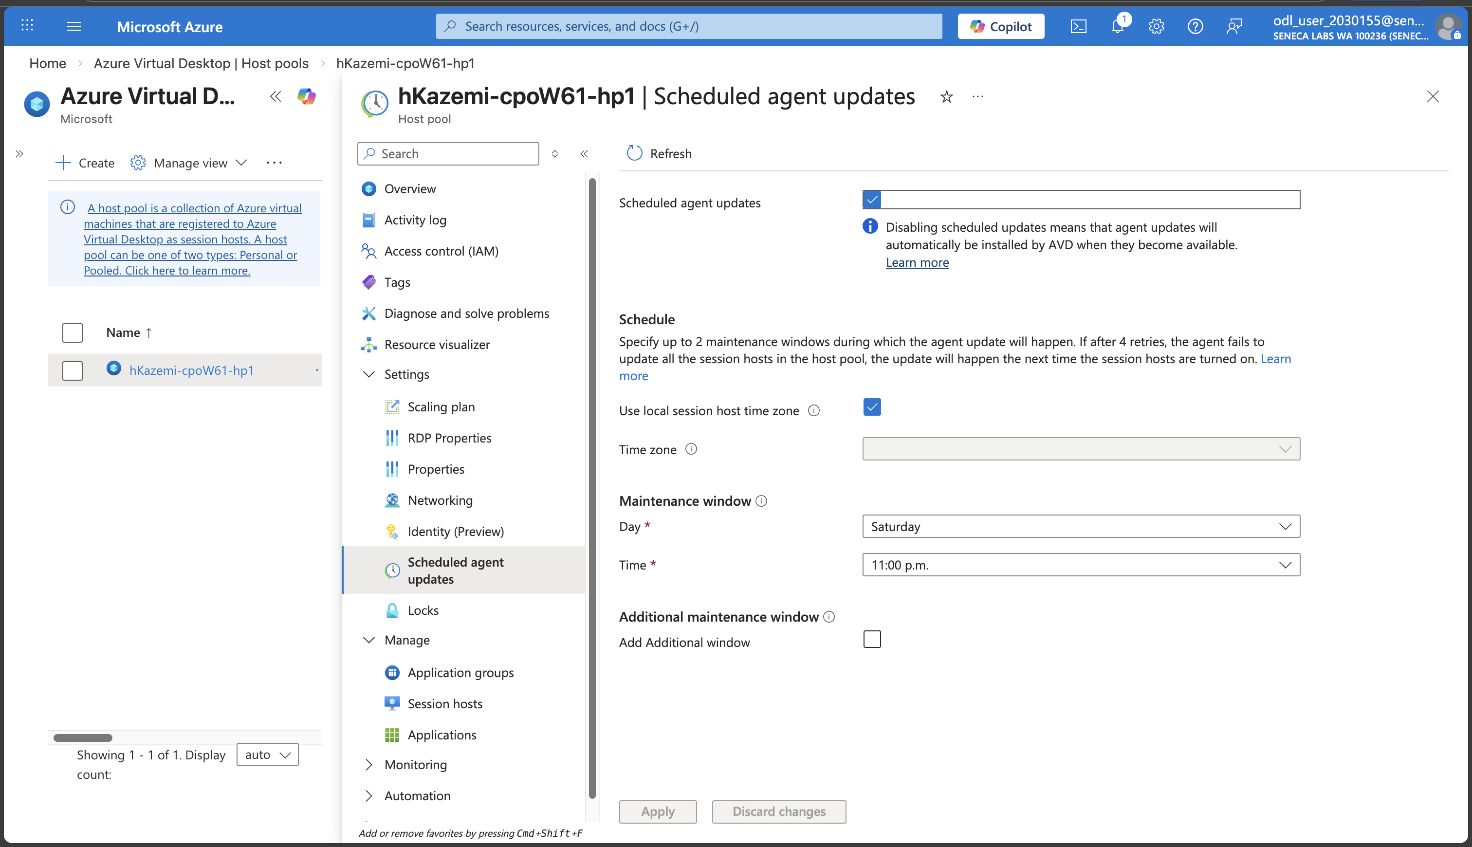Open Session hosts

445,704
